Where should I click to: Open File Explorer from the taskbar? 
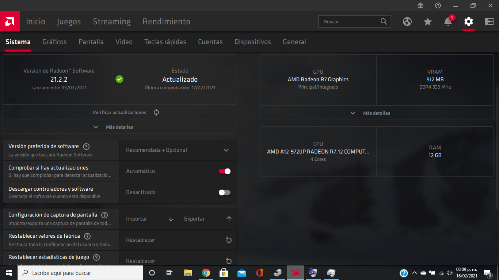pyautogui.click(x=188, y=273)
